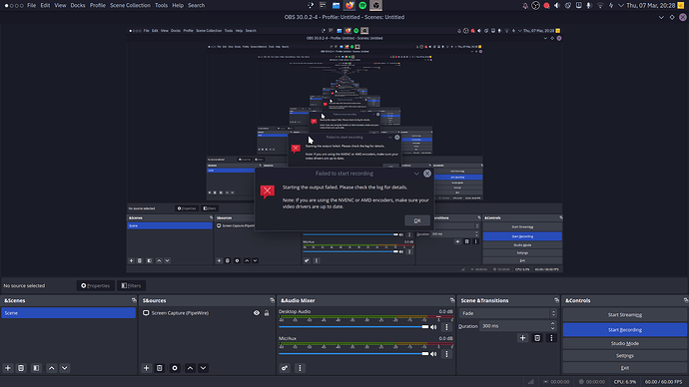The width and height of the screenshot is (689, 387).
Task: Add a configurable transition plus icon
Action: point(522,338)
